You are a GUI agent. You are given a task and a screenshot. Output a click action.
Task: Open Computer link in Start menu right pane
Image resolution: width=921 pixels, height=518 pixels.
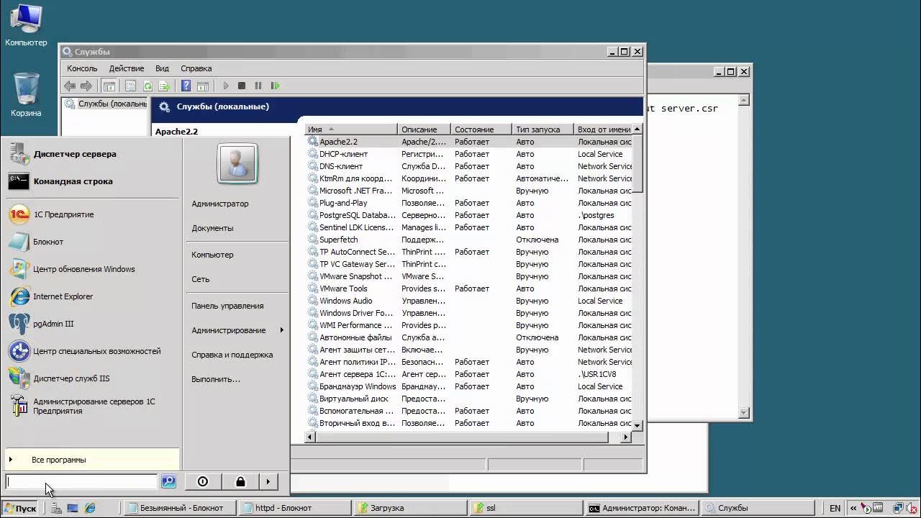212,255
